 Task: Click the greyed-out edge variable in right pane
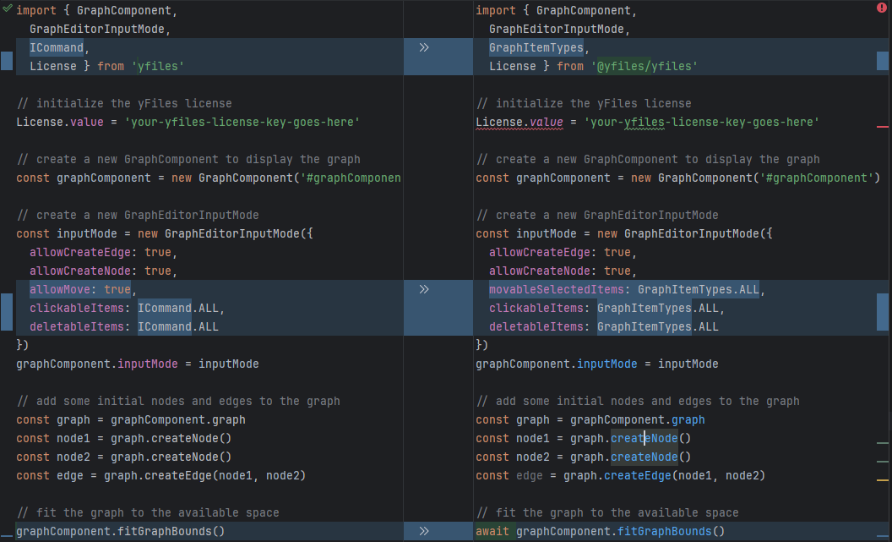click(x=530, y=475)
